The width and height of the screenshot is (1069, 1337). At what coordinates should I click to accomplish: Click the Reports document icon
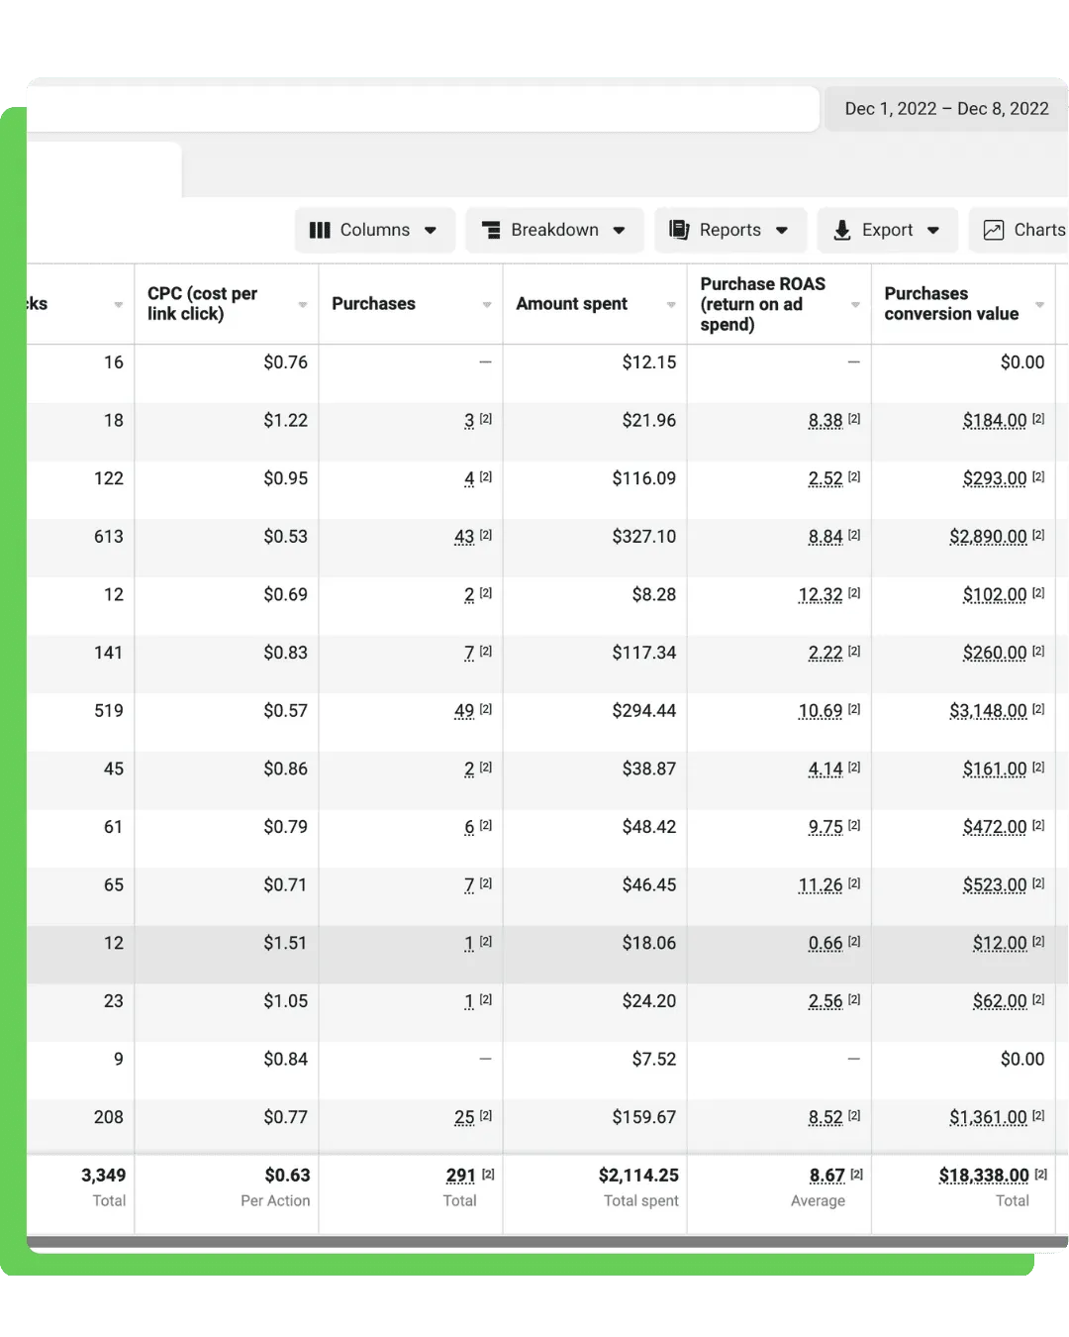click(679, 230)
